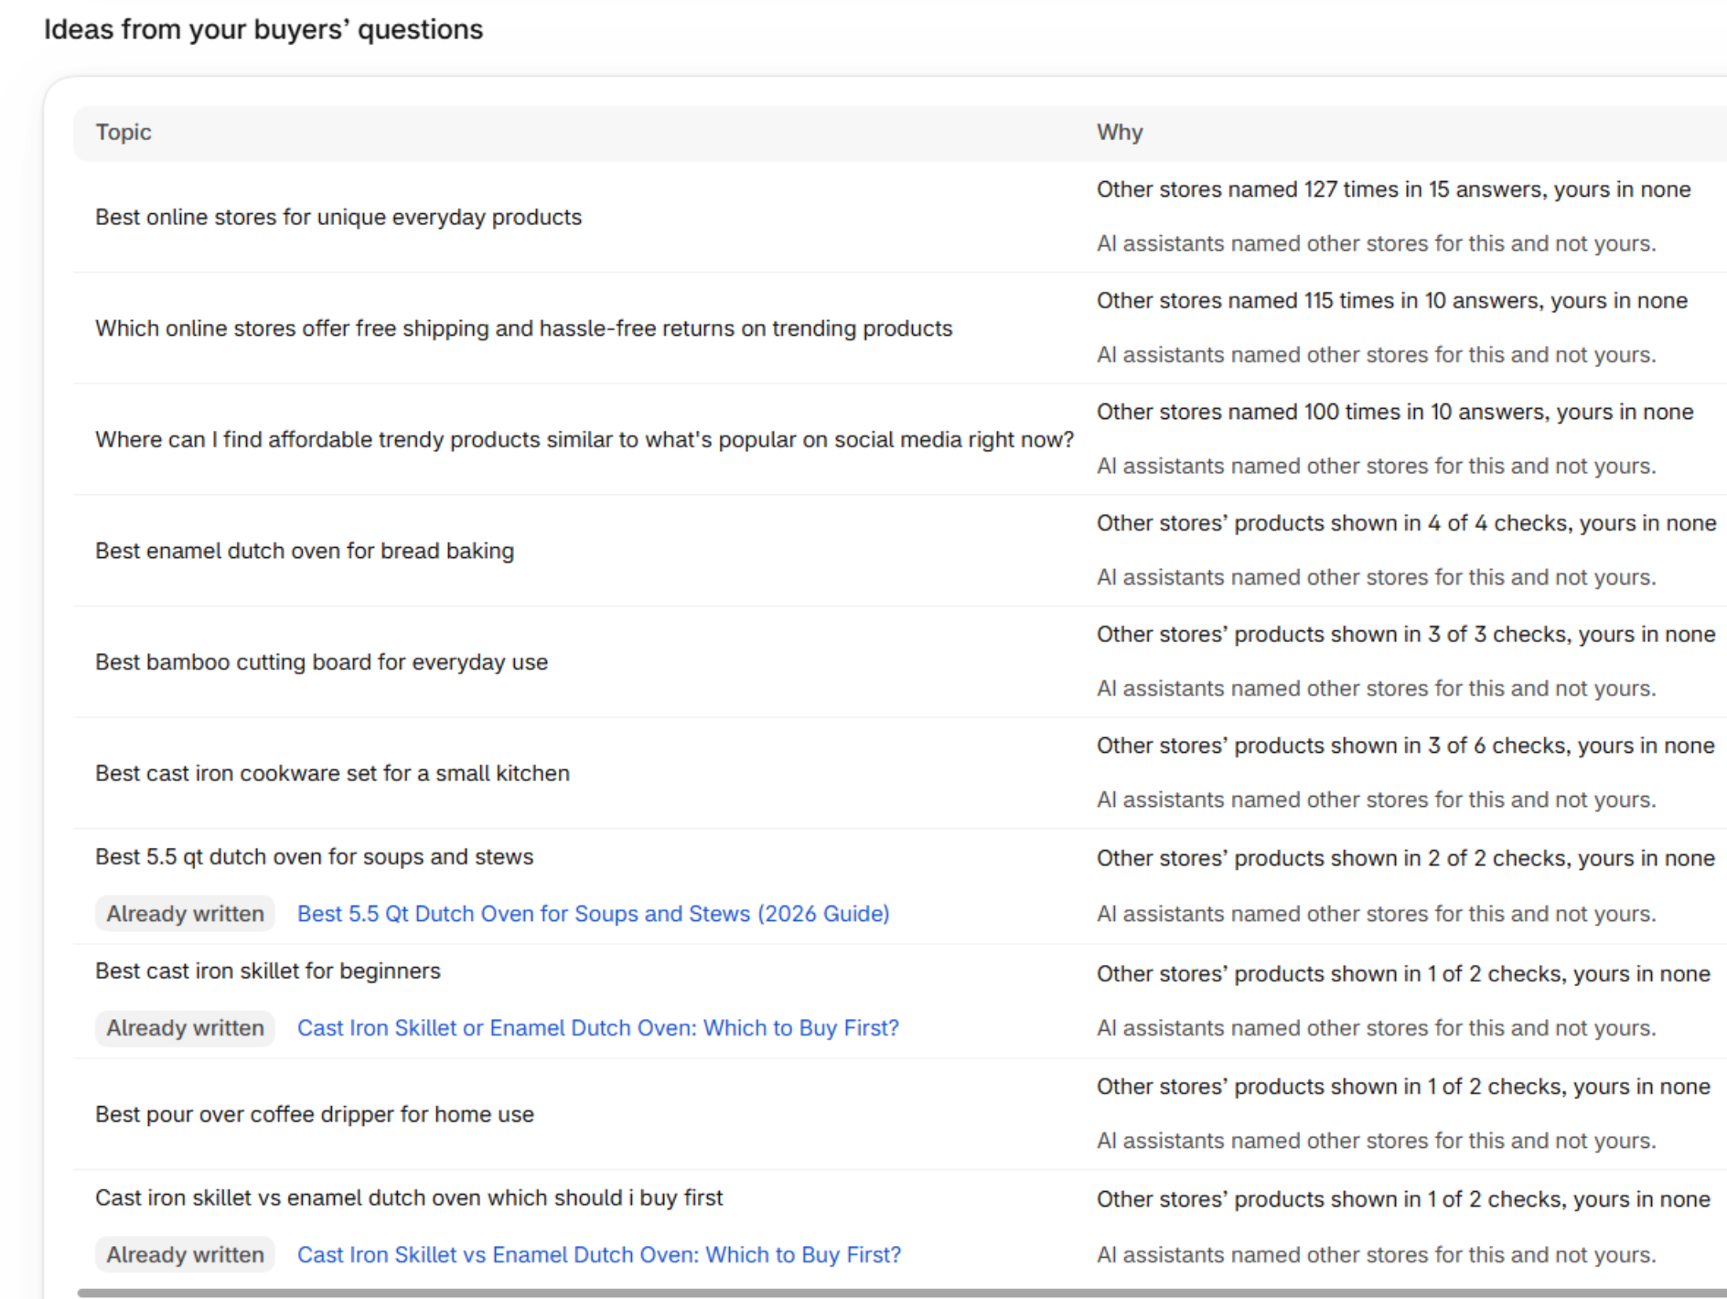Viewport: 1727px width, 1299px height.
Task: Select 'Best cast iron skillet for beginners'
Action: [x=268, y=972]
